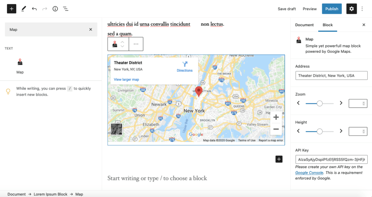Move the block up with arrow
372x197 pixels.
[x=122, y=42]
